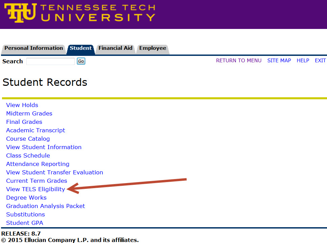Image resolution: width=327 pixels, height=243 pixels.
Task: Click inside the Search text field
Action: (x=51, y=61)
